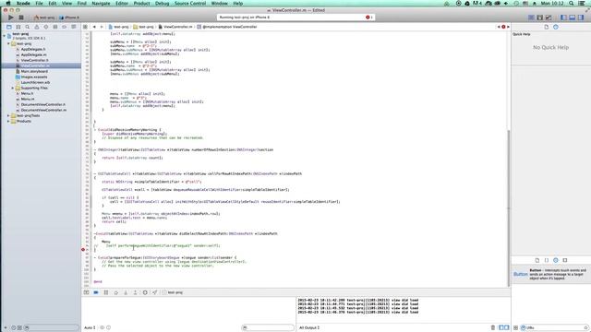Open the test-proj scheme dropdown
Screen dimensions: 591x332
tap(44, 18)
